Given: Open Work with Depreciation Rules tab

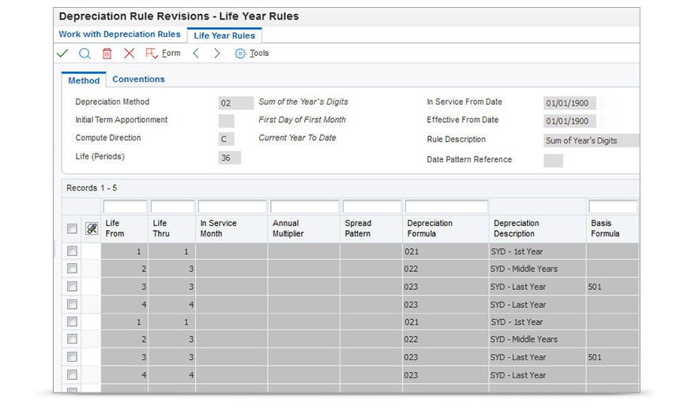Looking at the screenshot, I should (119, 35).
